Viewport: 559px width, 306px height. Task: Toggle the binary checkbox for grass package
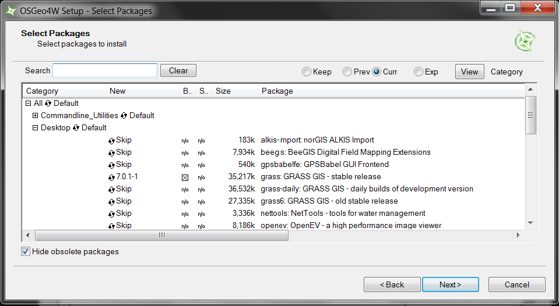185,177
